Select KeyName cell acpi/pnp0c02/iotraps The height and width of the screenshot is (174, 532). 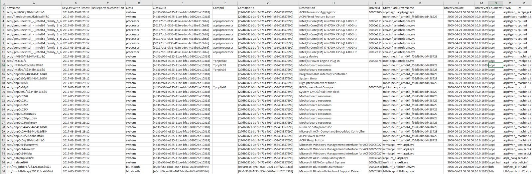pyautogui.click(x=34, y=114)
